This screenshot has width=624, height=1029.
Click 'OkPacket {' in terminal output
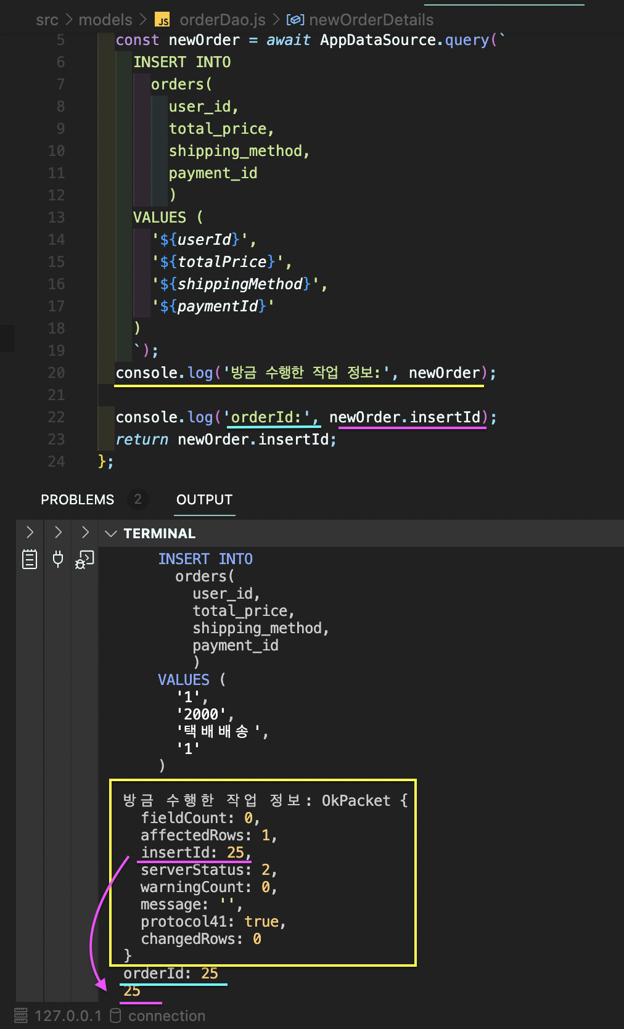(365, 801)
